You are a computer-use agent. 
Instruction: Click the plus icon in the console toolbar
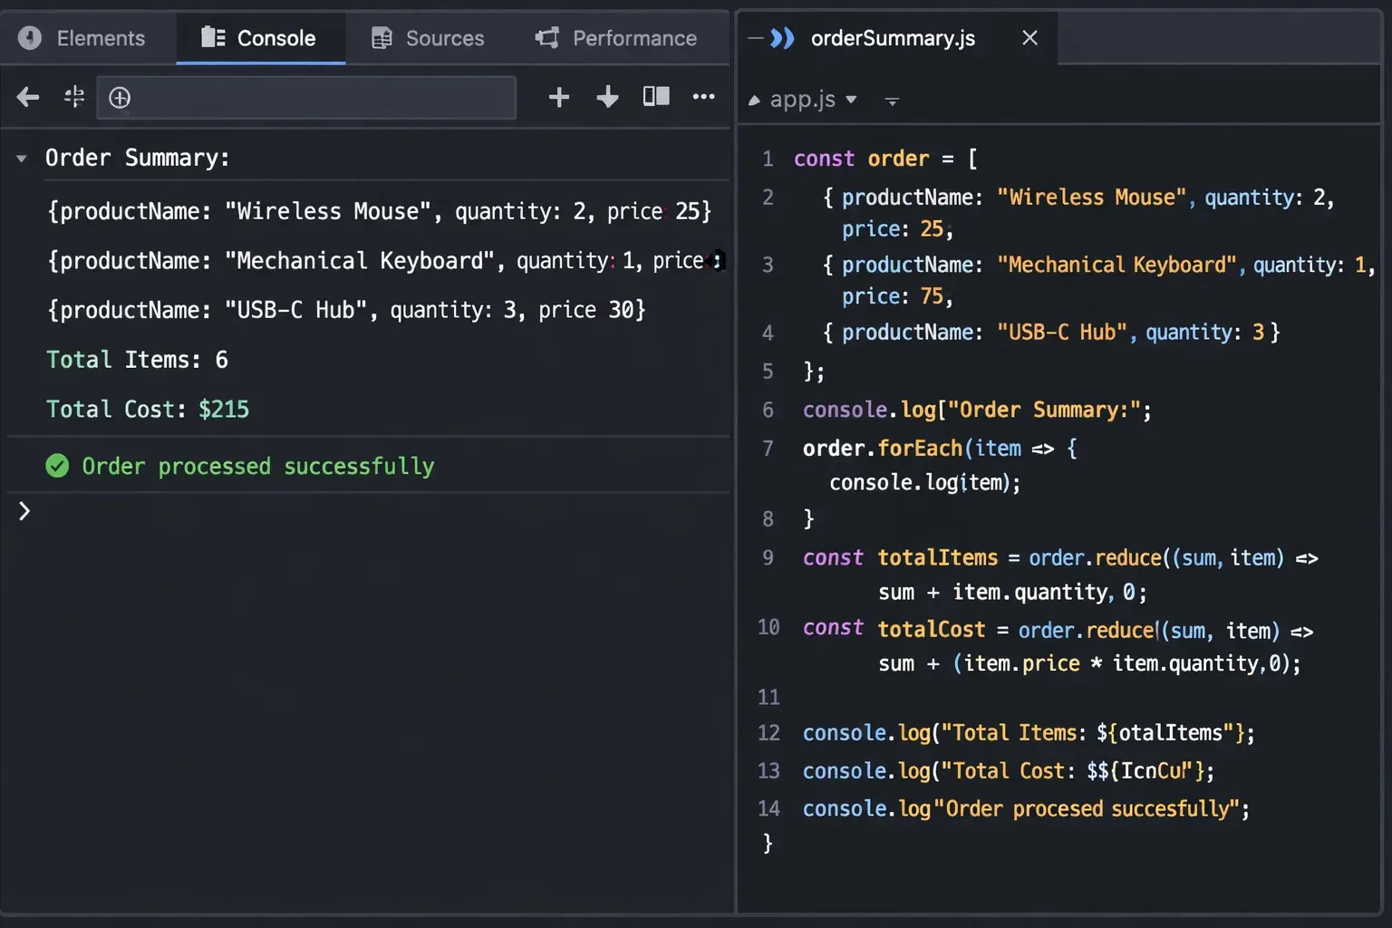pyautogui.click(x=559, y=97)
